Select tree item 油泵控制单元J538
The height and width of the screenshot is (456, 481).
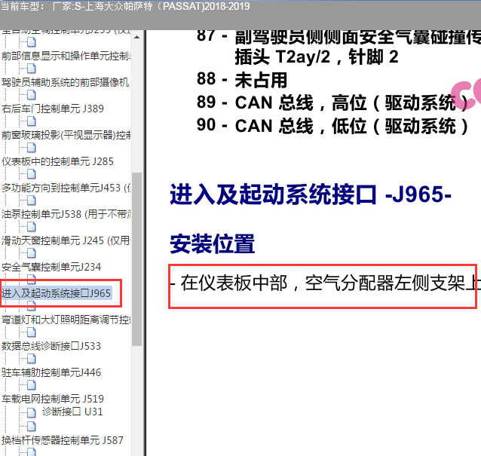[x=66, y=214]
